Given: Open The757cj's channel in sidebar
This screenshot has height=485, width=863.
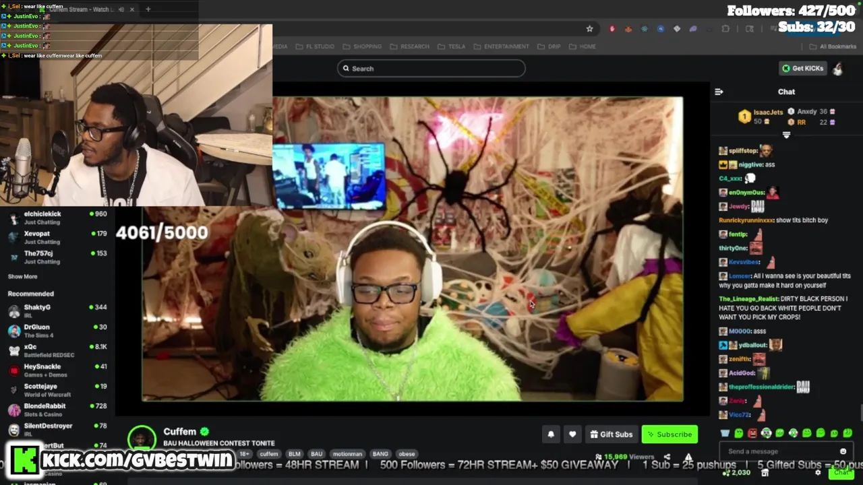Looking at the screenshot, I should click(57, 257).
